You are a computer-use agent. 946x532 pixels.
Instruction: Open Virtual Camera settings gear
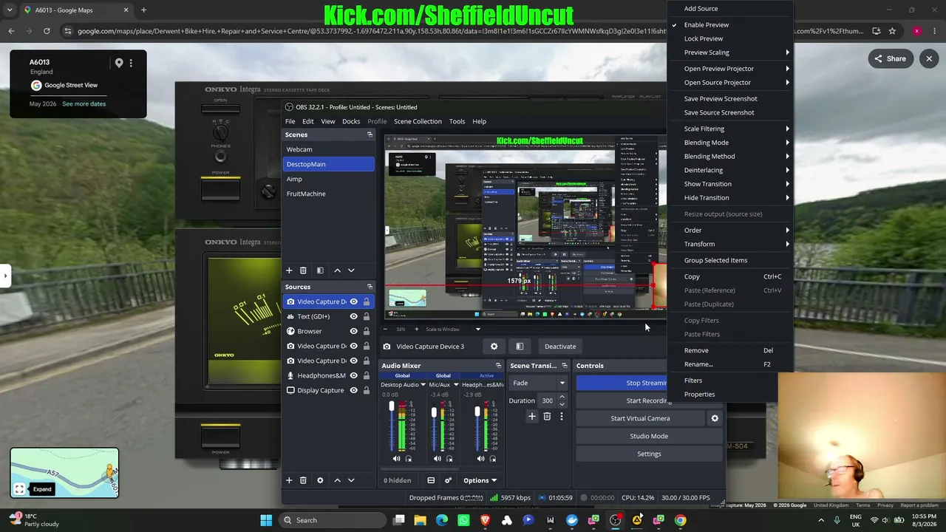pyautogui.click(x=715, y=418)
